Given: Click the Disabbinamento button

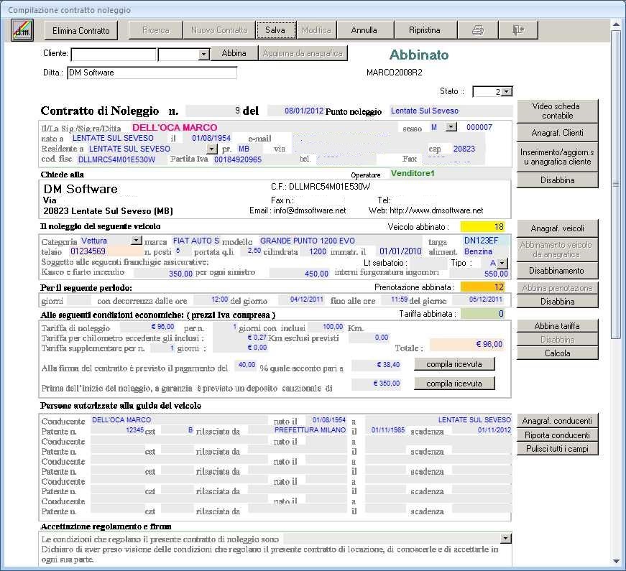Looking at the screenshot, I should (557, 271).
